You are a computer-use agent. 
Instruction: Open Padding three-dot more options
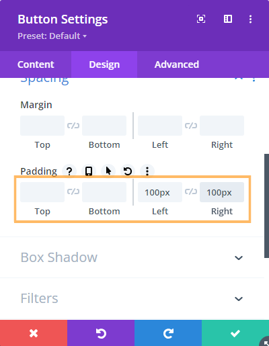(x=147, y=171)
